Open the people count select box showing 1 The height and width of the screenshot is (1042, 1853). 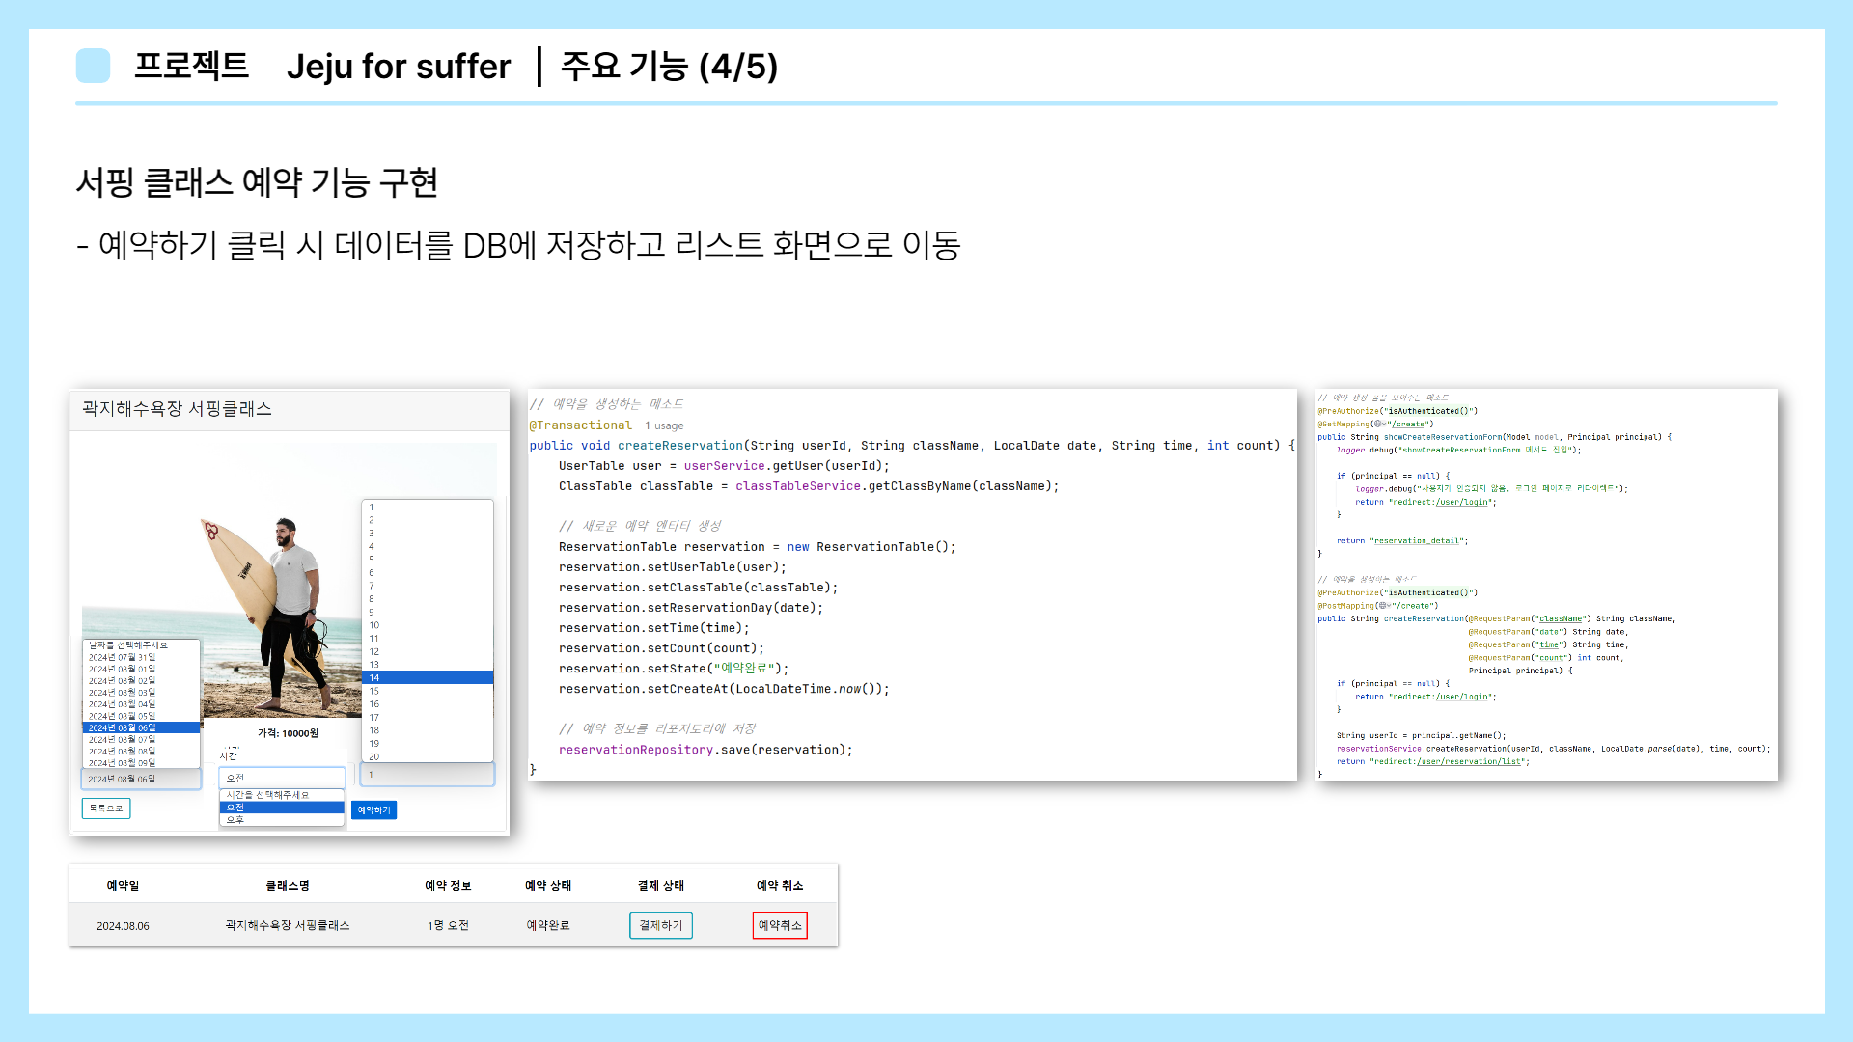click(427, 775)
